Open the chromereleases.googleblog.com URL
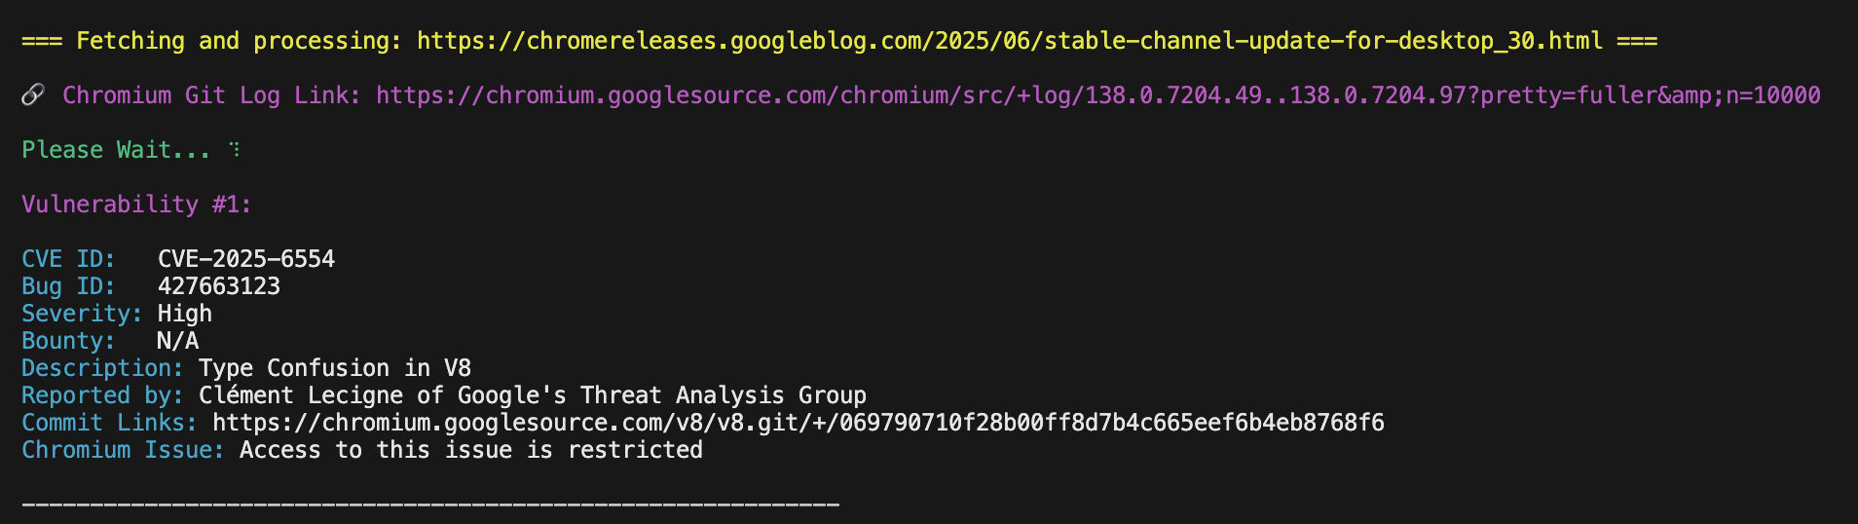This screenshot has width=1858, height=524. (1010, 41)
